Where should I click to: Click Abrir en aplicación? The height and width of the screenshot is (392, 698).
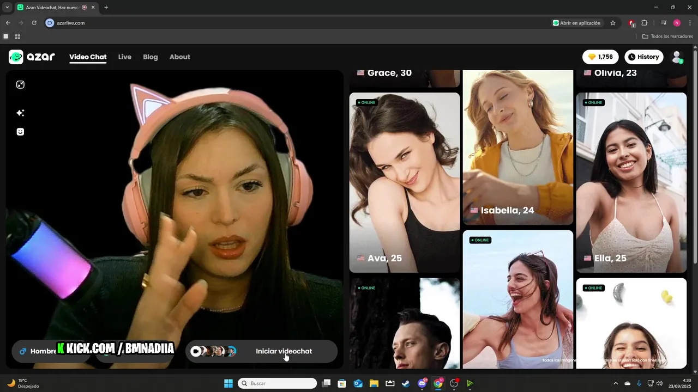[576, 23]
